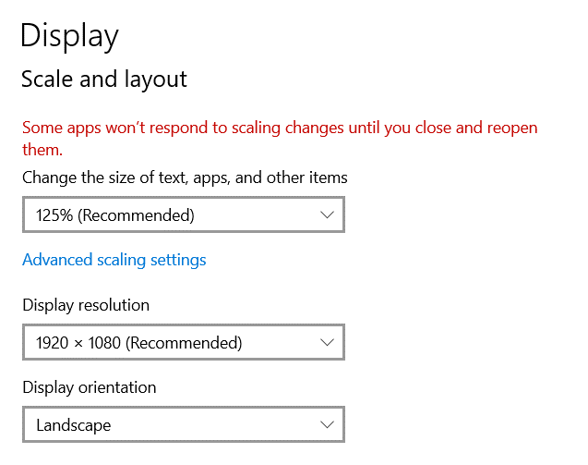Select the "Landscape" value text
Image resolution: width=588 pixels, height=465 pixels.
tap(74, 425)
